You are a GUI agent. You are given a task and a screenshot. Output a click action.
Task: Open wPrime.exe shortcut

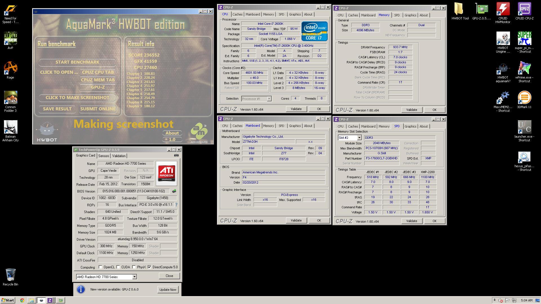tap(524, 72)
